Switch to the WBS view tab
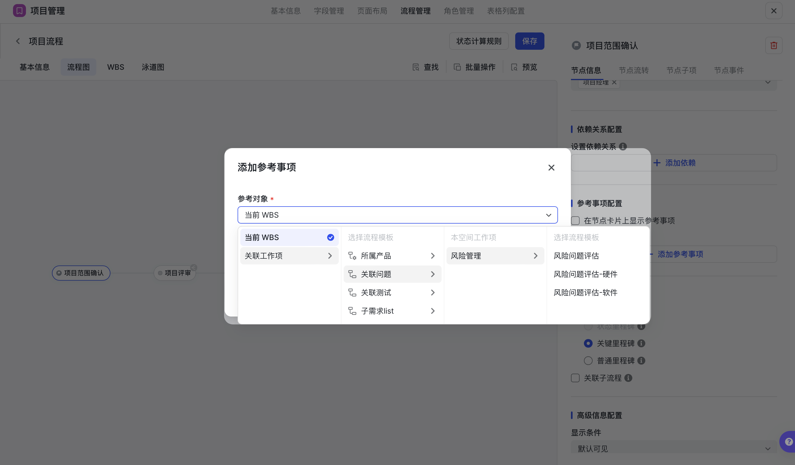The width and height of the screenshot is (795, 465). (x=116, y=67)
